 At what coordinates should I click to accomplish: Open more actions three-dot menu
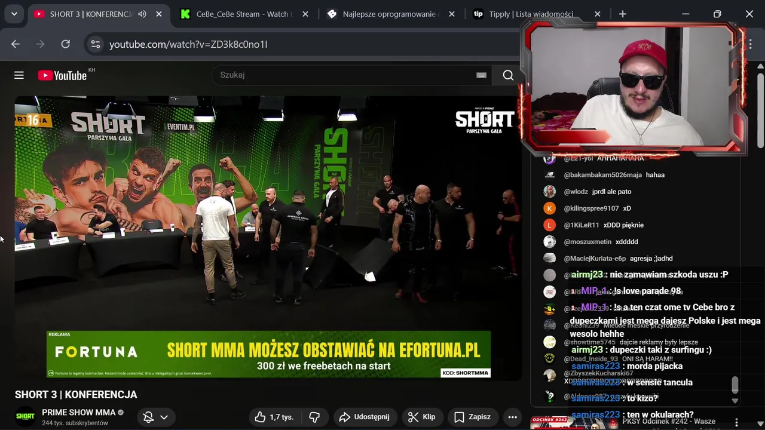pos(512,417)
